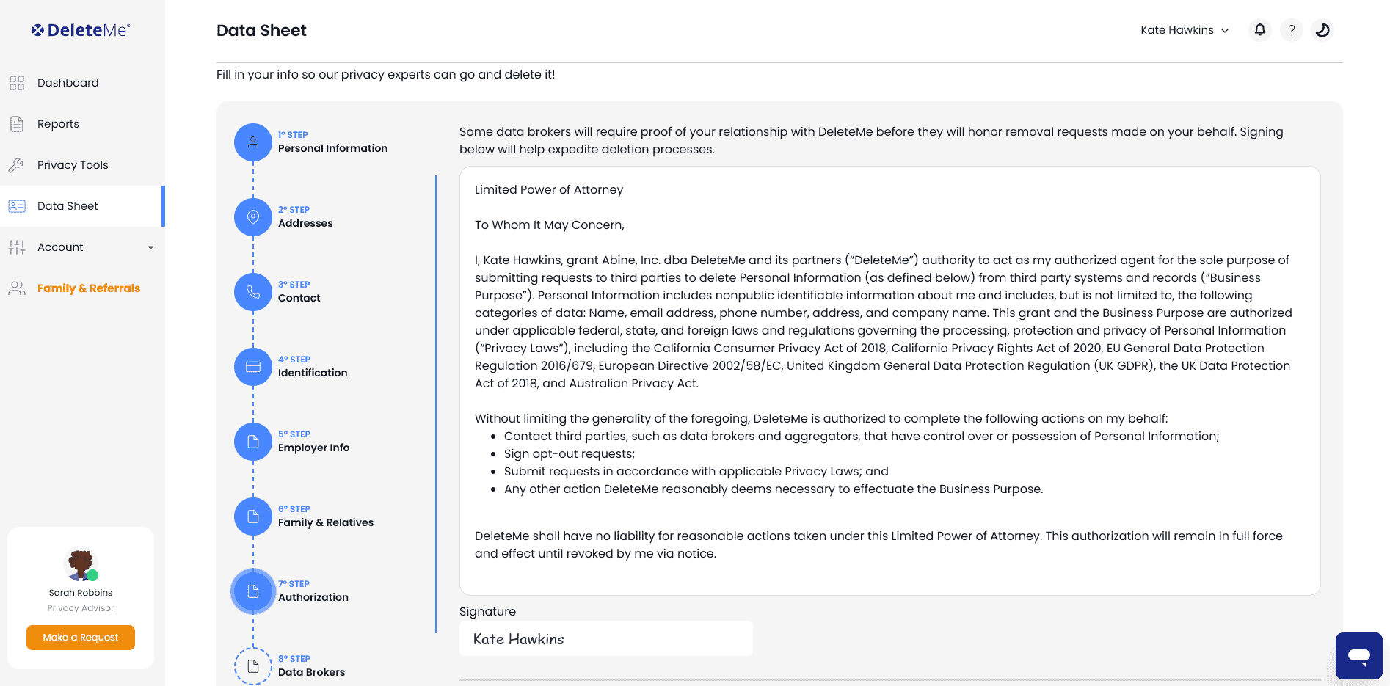Open the chat support widget
1390x686 pixels.
coord(1358,655)
